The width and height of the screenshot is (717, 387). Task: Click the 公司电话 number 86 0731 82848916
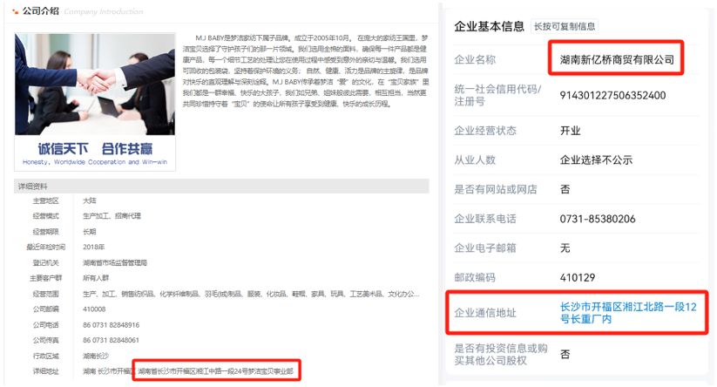point(112,325)
